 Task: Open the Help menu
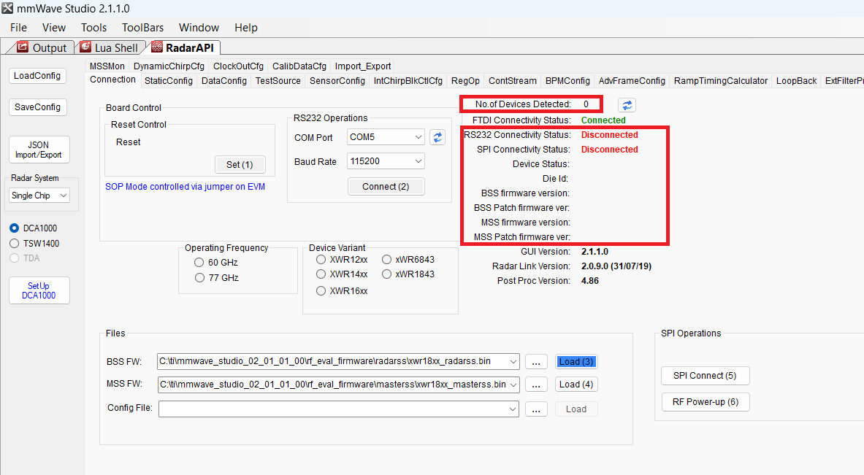[x=245, y=28]
